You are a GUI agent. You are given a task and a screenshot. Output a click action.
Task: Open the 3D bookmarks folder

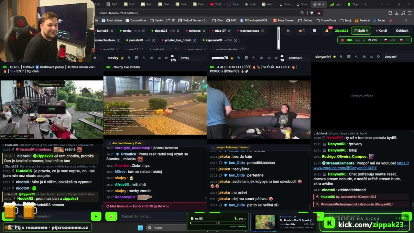pos(171,20)
